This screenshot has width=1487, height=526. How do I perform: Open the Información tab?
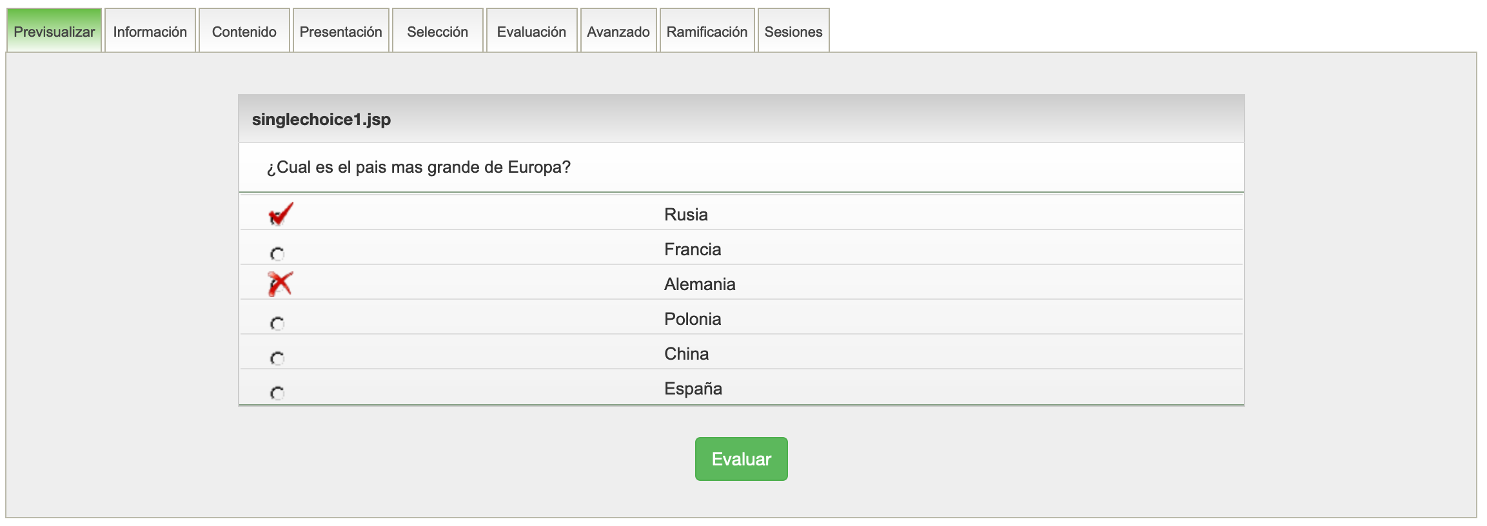150,32
